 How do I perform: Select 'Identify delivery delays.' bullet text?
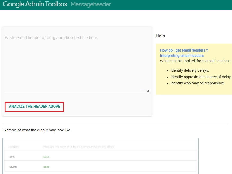[x=190, y=70]
